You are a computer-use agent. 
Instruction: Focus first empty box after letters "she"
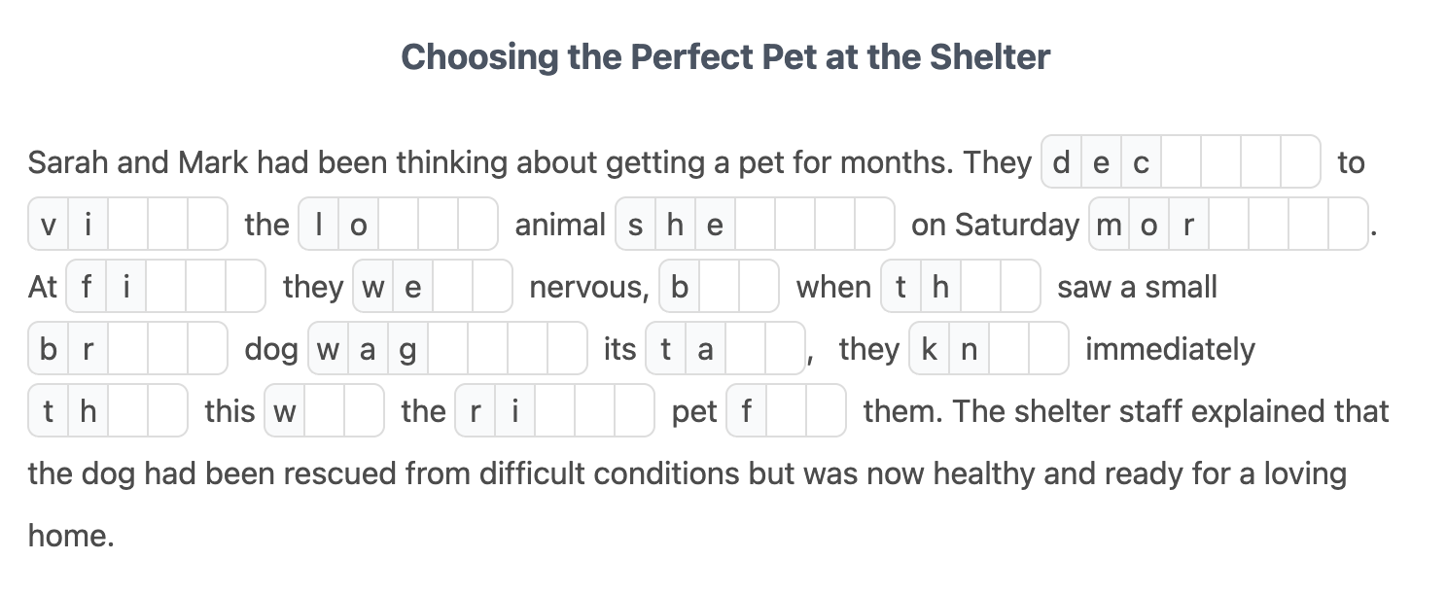[x=755, y=225]
